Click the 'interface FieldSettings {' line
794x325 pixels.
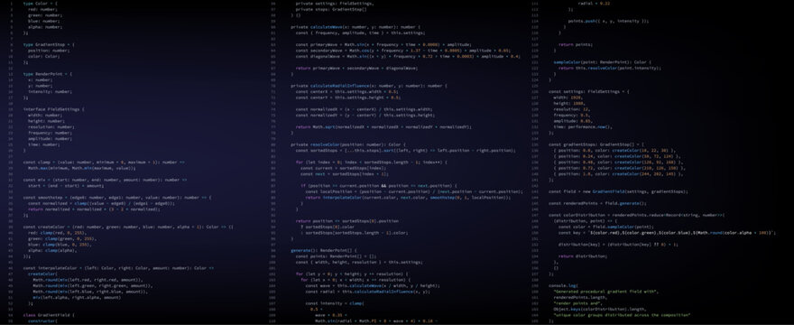(53, 109)
